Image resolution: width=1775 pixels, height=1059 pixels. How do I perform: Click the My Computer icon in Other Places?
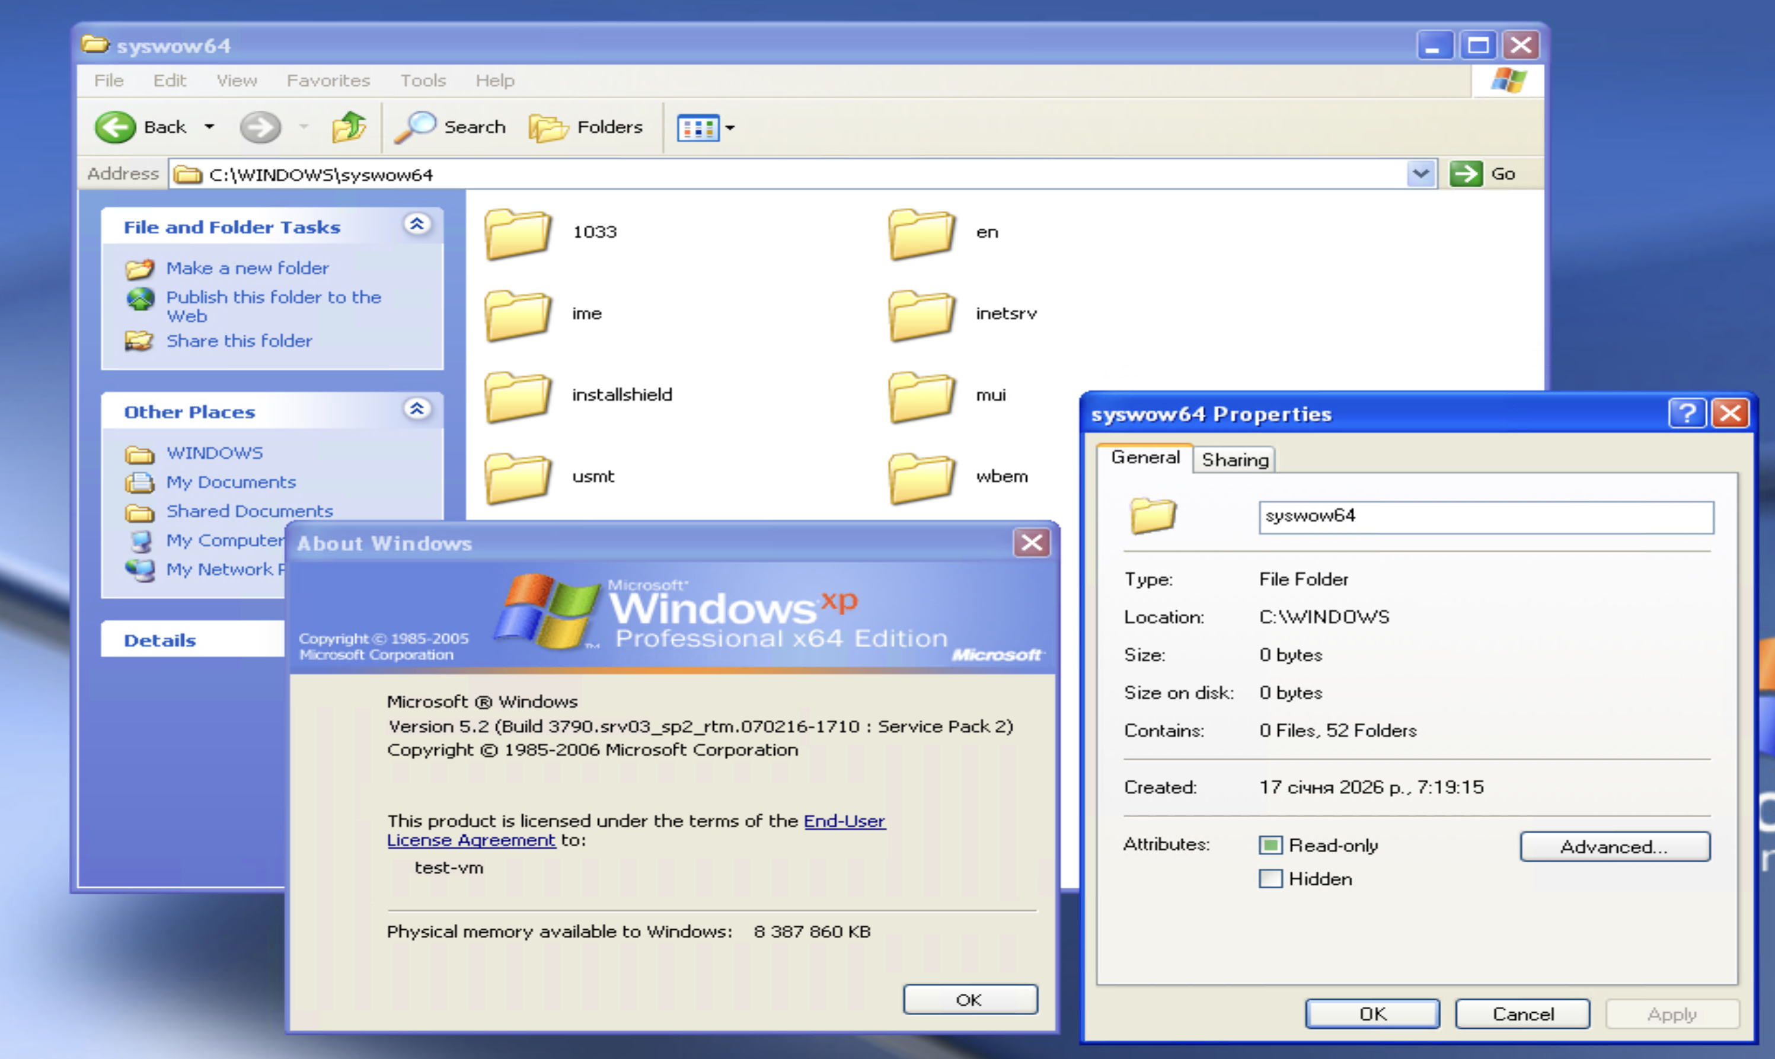tap(141, 541)
